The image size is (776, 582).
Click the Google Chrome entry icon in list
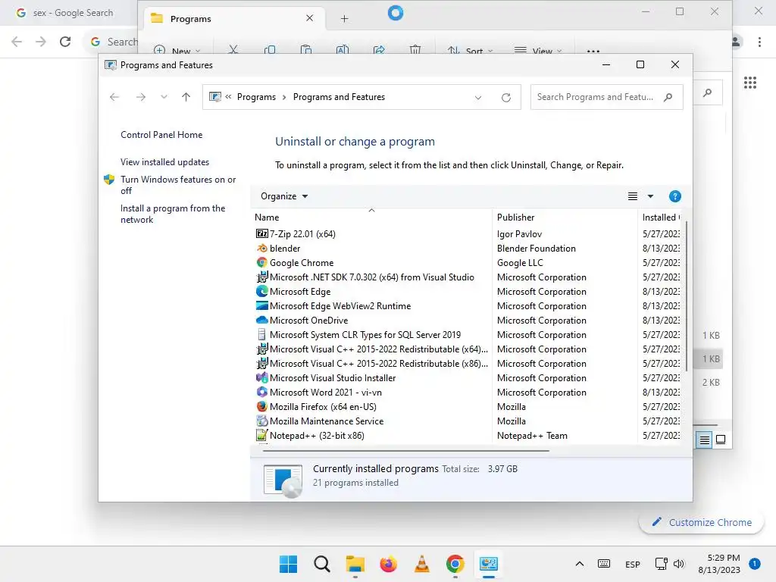click(261, 262)
